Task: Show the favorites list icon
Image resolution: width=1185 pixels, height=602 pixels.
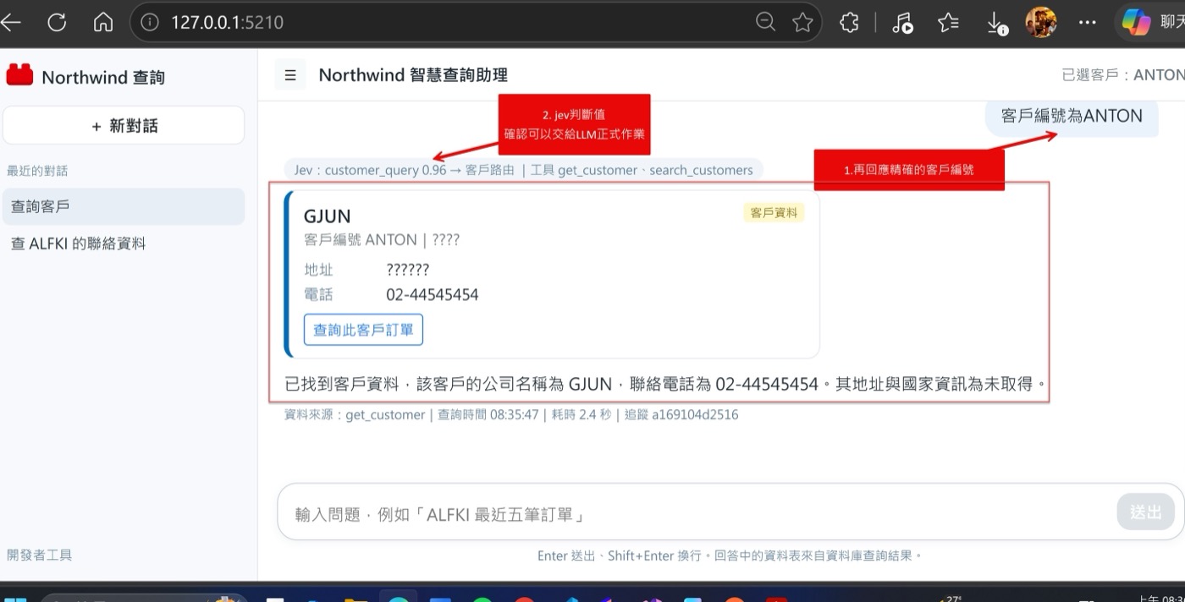Action: (x=949, y=23)
